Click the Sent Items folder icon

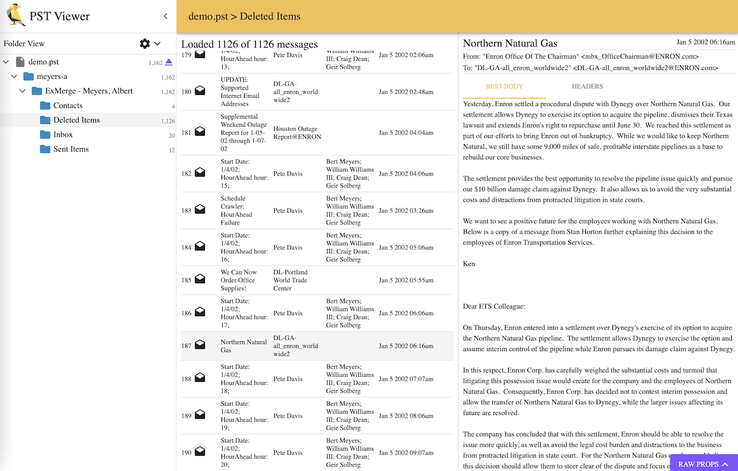point(45,149)
